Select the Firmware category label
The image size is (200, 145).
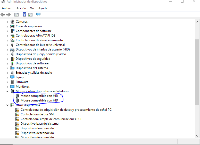click(22, 82)
